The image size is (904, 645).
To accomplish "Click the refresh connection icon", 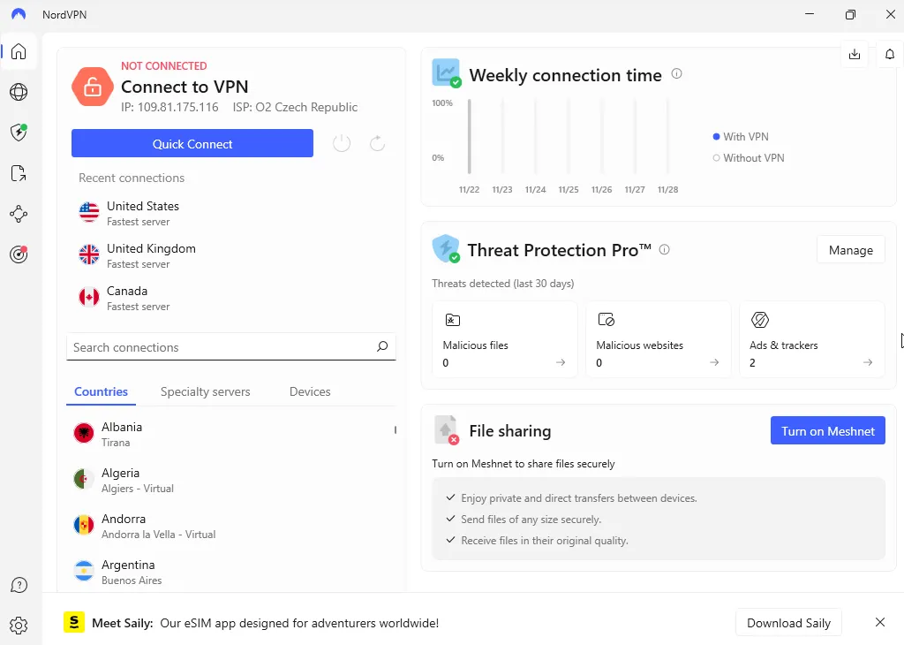I will [x=377, y=143].
